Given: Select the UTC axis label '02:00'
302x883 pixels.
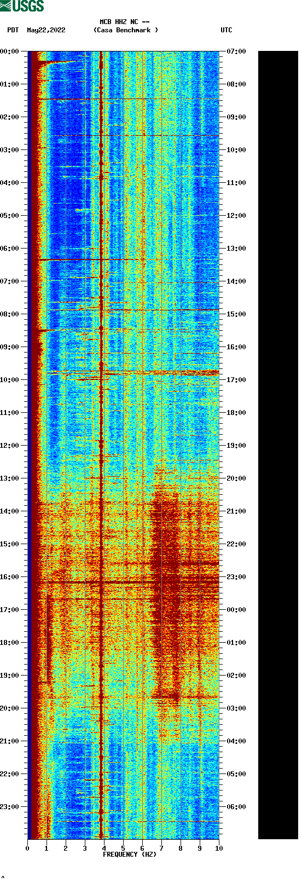Looking at the screenshot, I should point(236,676).
